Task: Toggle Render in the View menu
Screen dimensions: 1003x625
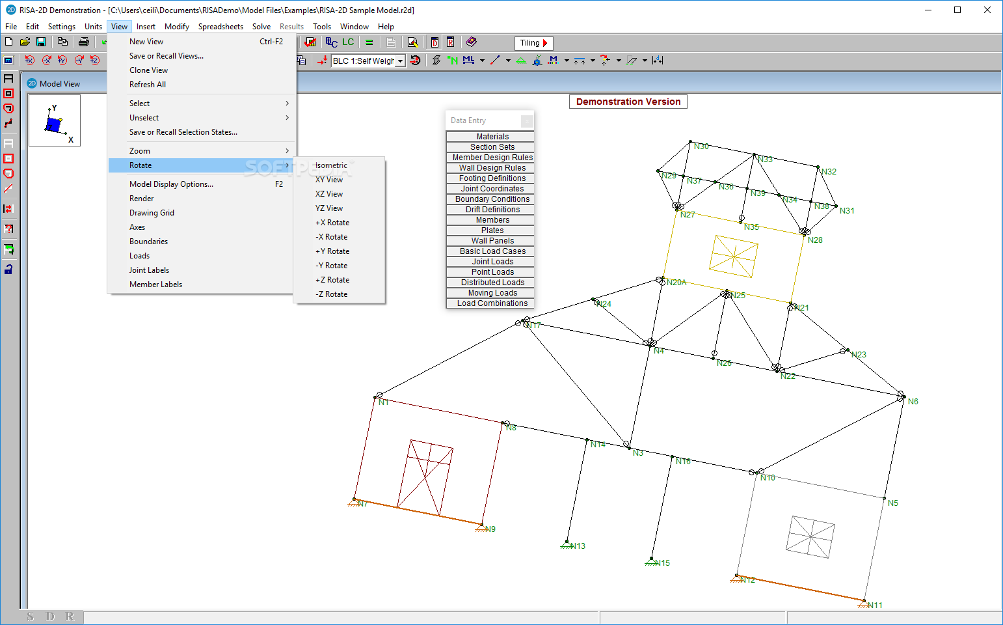Action: click(x=202, y=199)
